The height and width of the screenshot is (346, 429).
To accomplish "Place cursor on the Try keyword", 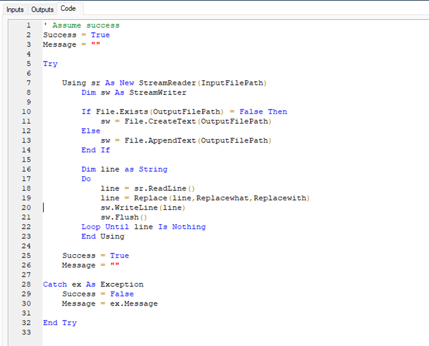I will (x=49, y=64).
